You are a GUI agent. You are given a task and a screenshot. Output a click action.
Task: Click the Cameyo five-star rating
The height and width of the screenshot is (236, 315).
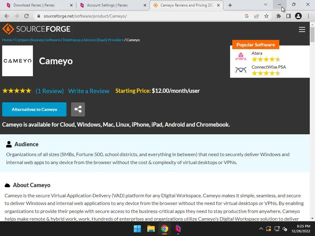[x=17, y=91]
